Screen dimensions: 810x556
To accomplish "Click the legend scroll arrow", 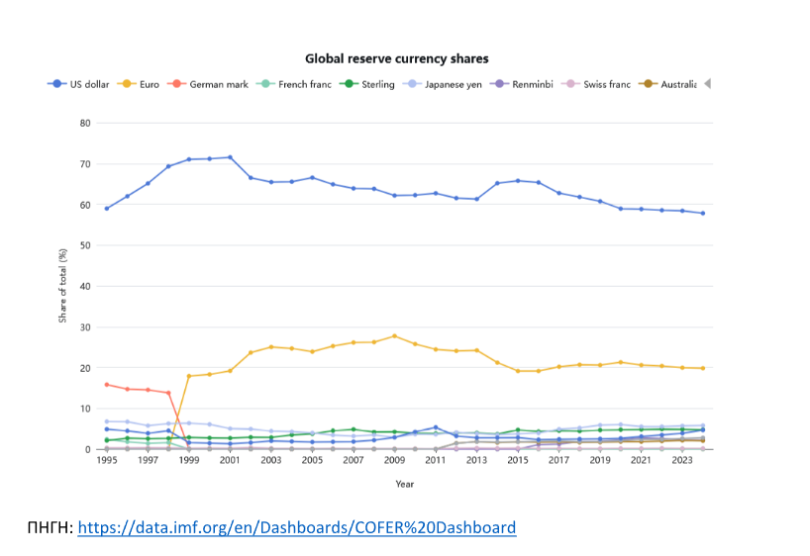I will [x=707, y=84].
